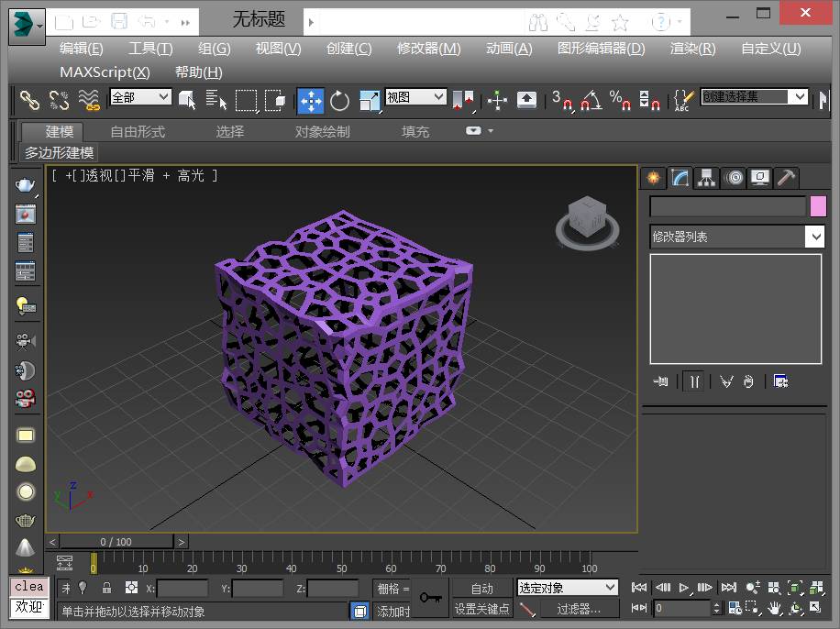The width and height of the screenshot is (840, 629).
Task: Open the 选定对象 key filter dropdown
Action: coord(568,588)
